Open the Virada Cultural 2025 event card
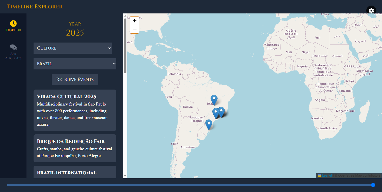382x192 pixels. click(x=75, y=110)
